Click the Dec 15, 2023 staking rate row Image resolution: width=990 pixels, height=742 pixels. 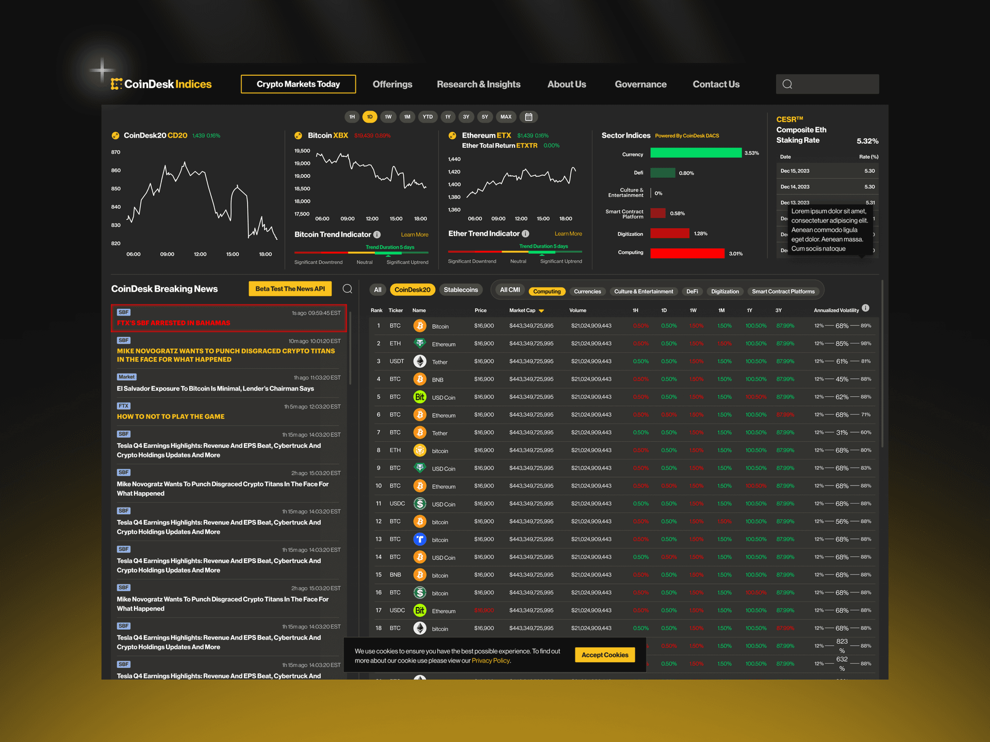[x=827, y=171]
